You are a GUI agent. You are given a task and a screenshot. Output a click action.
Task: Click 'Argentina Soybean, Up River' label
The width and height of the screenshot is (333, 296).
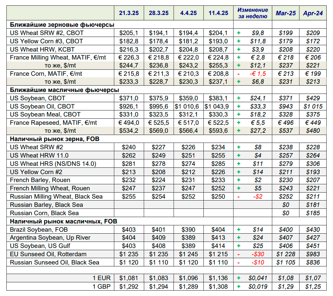tap(50, 238)
